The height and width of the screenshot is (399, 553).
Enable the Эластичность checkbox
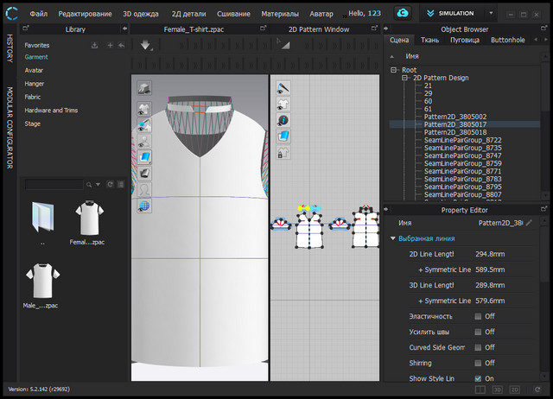pos(478,316)
